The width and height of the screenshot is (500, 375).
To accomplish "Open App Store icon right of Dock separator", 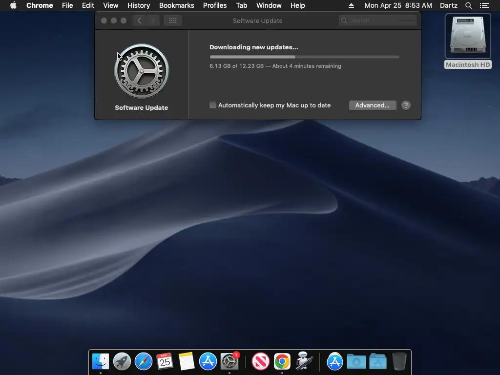I will 335,361.
